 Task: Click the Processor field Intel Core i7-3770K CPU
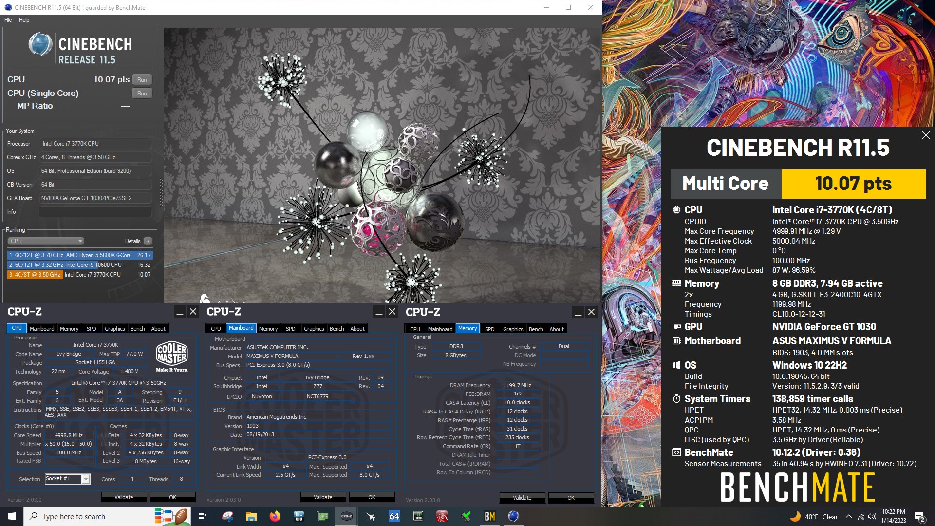pyautogui.click(x=95, y=144)
